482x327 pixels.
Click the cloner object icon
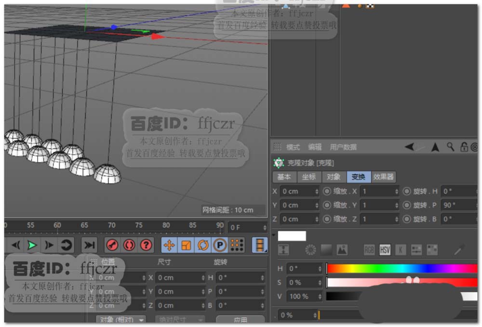(279, 163)
